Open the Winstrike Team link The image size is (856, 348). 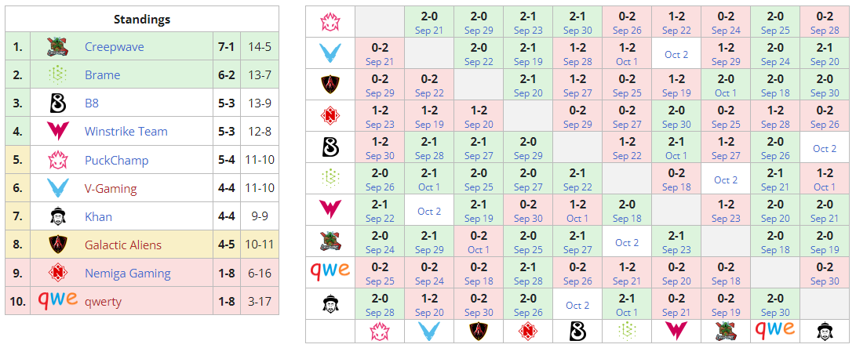pos(126,132)
